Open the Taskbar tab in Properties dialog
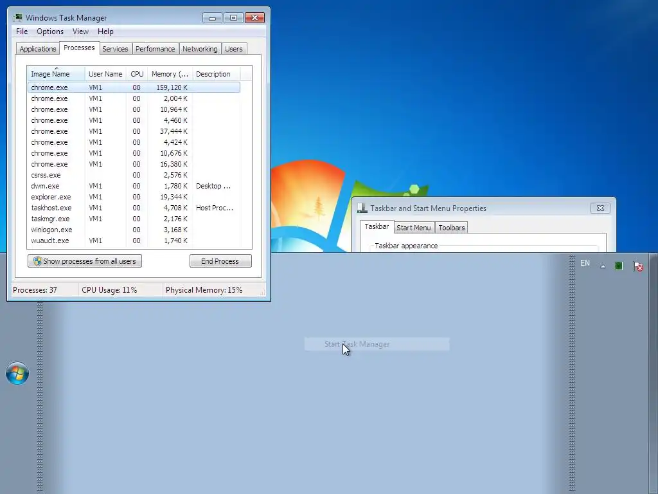Screen dimensions: 658x494 377,226
